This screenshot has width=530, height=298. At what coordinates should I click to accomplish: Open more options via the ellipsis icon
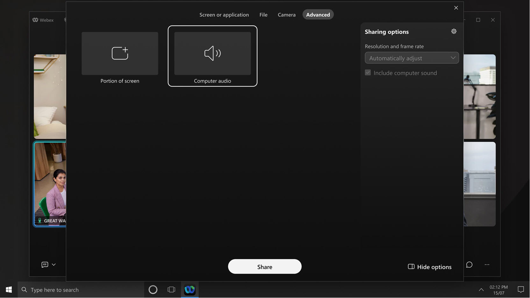(487, 265)
